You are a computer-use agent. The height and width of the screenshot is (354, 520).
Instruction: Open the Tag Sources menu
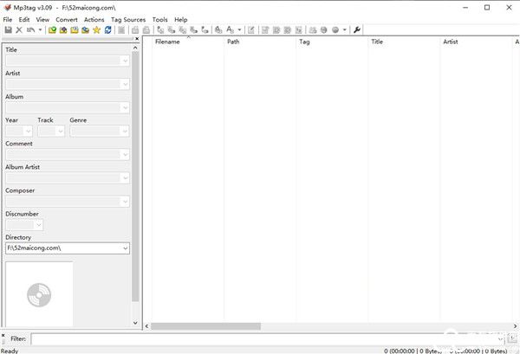128,20
